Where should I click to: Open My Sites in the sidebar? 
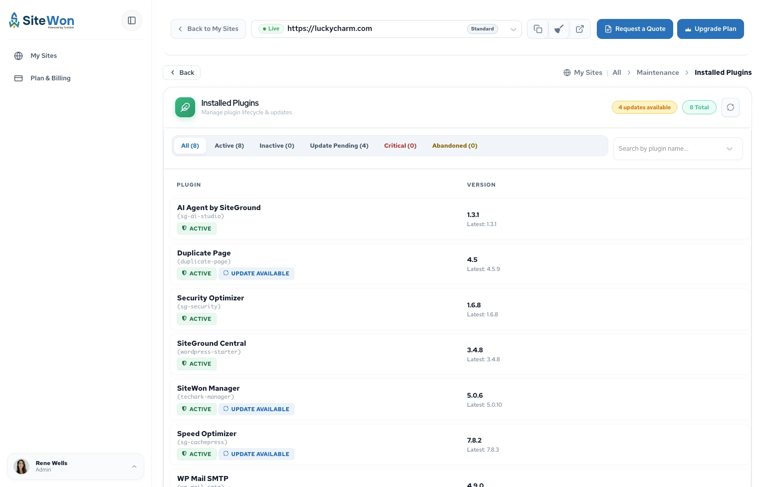tap(44, 56)
